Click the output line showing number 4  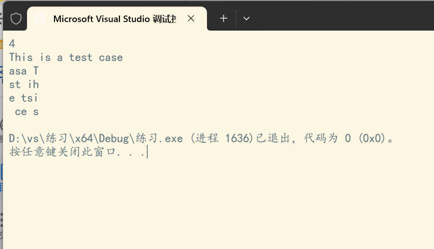click(x=12, y=44)
